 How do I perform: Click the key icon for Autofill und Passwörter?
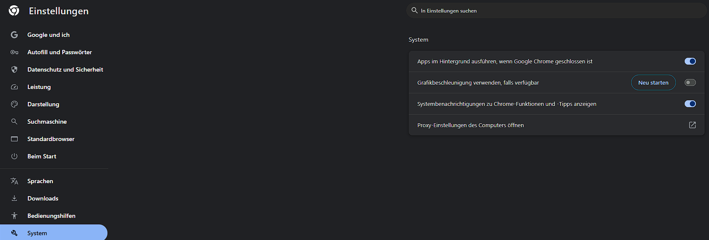[x=14, y=52]
